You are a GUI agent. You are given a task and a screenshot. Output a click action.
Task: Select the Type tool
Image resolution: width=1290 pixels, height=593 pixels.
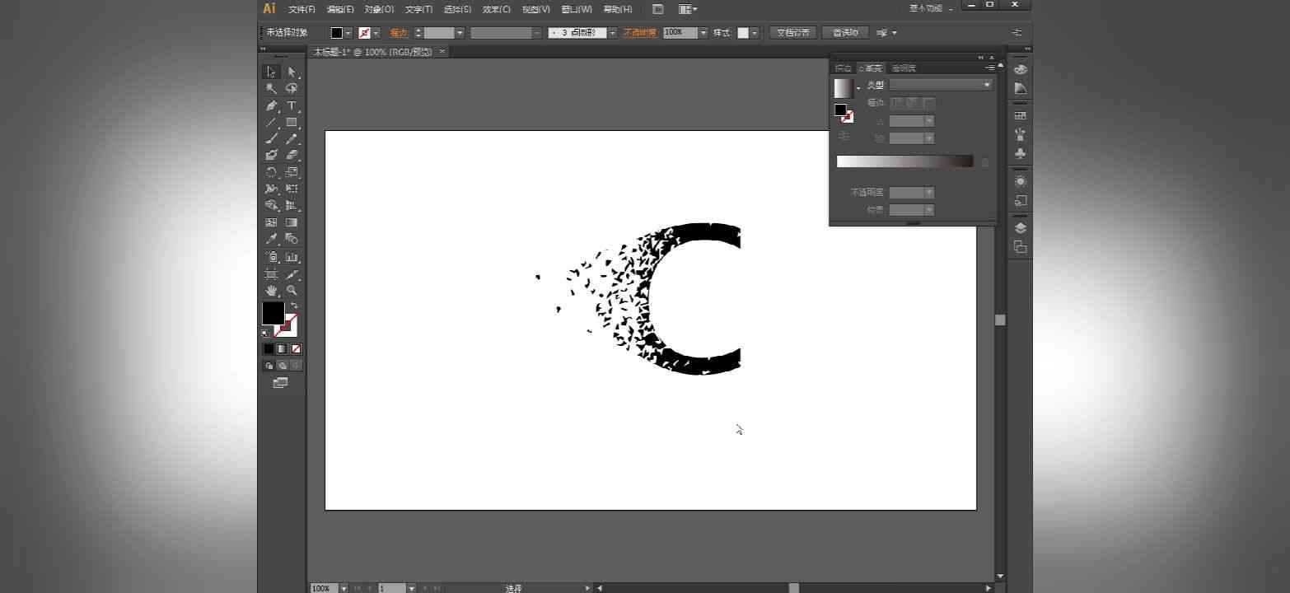tap(292, 105)
